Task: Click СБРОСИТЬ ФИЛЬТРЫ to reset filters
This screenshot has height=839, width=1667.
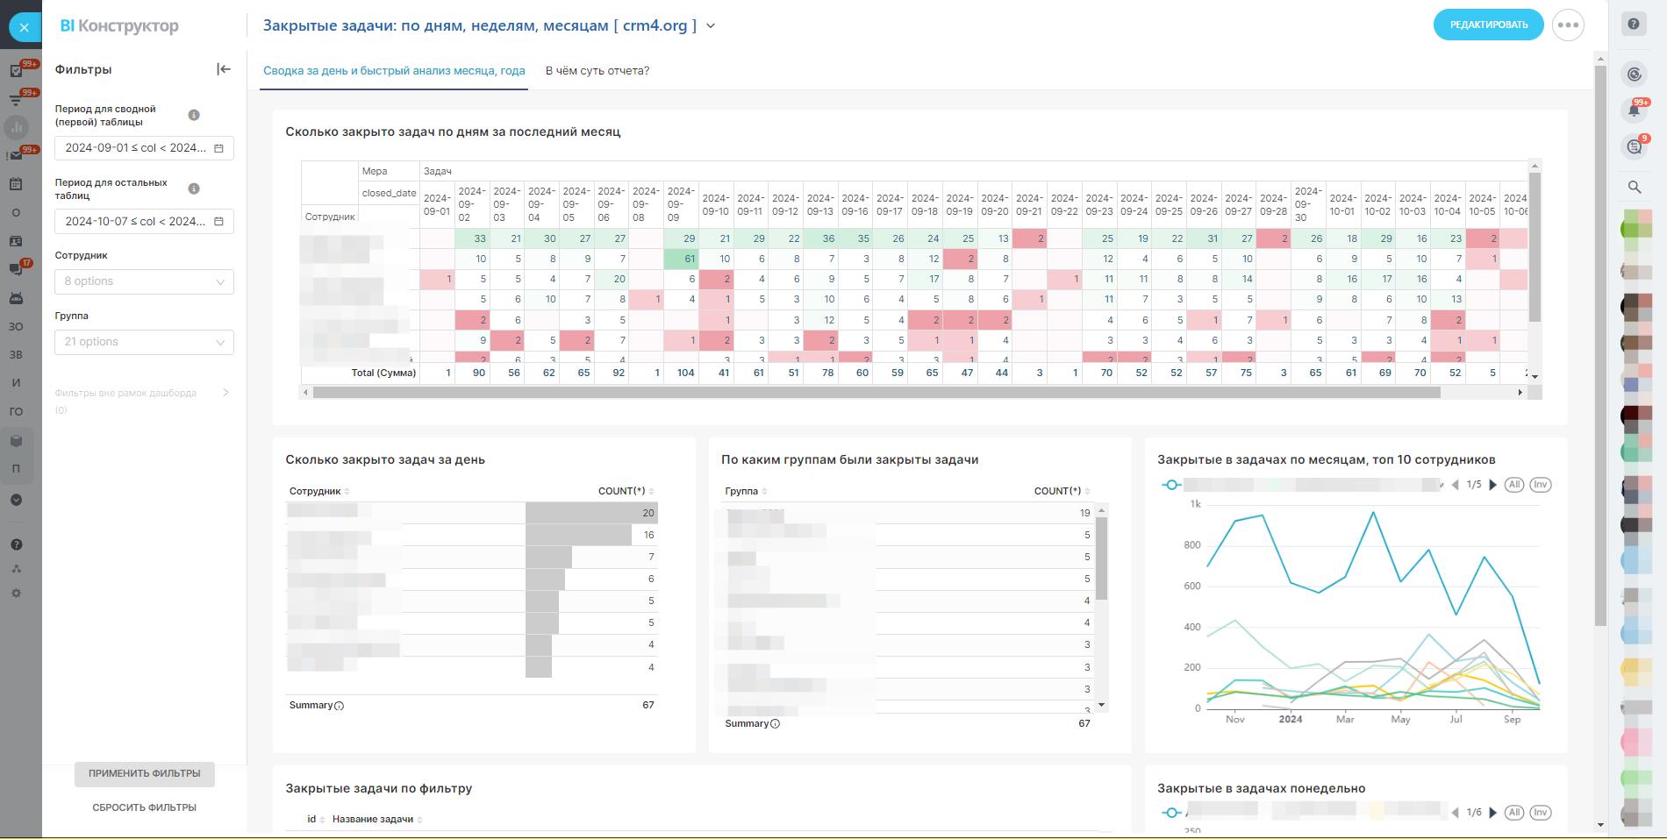Action: 144,807
